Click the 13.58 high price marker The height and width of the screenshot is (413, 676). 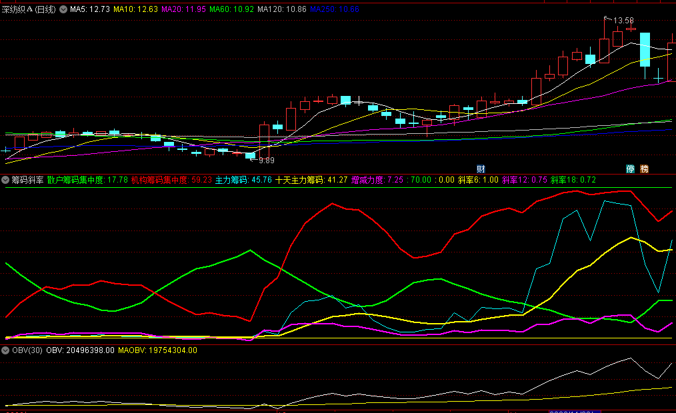(x=623, y=21)
